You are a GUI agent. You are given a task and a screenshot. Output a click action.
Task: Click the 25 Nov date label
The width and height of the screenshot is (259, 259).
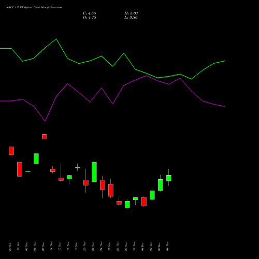(109, 247)
